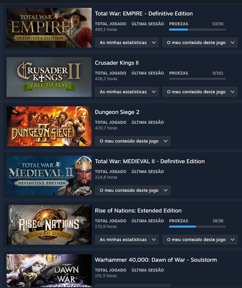This screenshot has height=288, width=242.
Task: Click Total War: EMPIRE - Definitive Edition title
Action: point(144,13)
